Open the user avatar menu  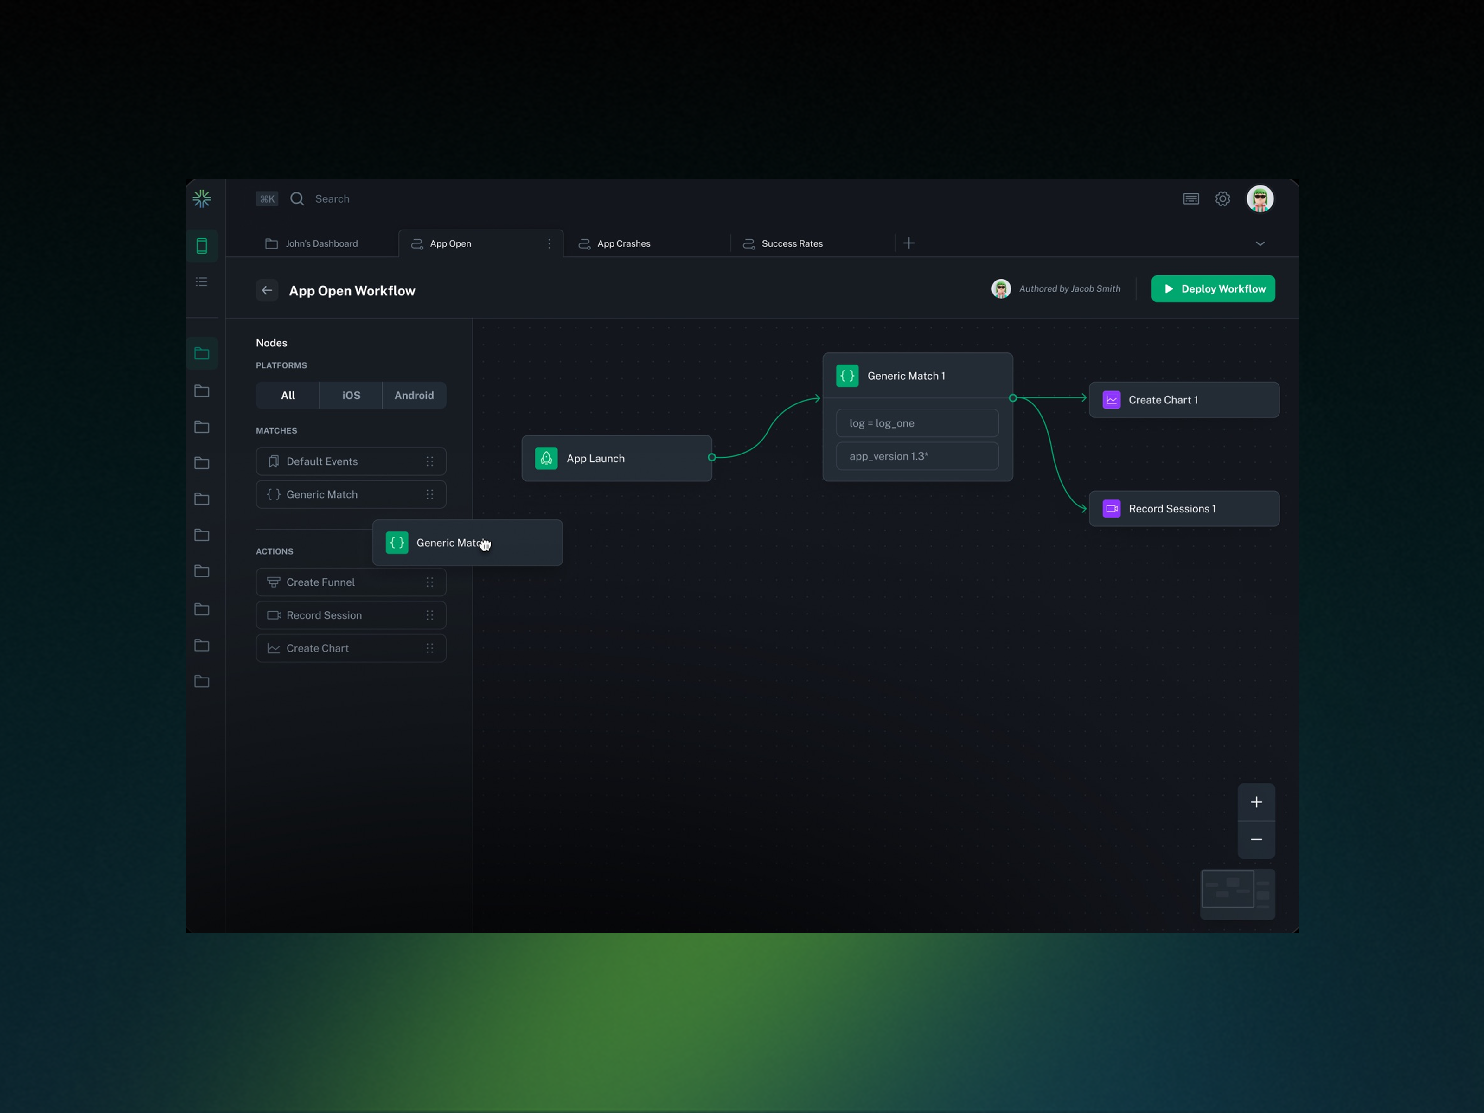tap(1260, 198)
